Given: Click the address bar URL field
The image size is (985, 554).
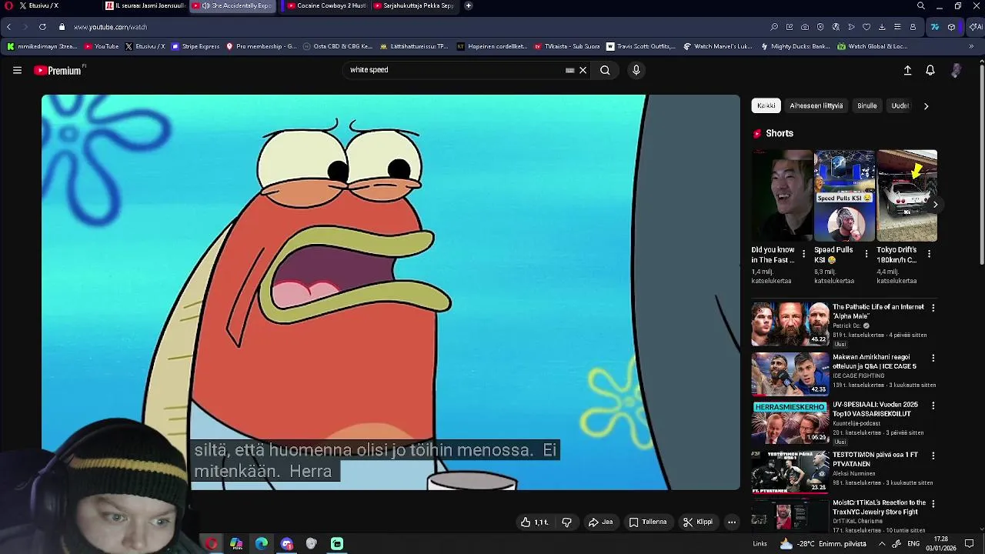Looking at the screenshot, I should click(416, 27).
